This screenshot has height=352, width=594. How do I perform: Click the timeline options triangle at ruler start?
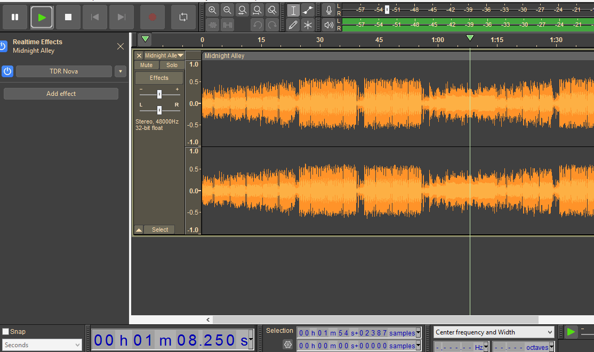[145, 38]
